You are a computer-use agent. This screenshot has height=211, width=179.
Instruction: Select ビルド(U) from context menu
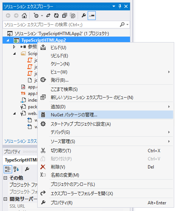[x=106, y=48]
